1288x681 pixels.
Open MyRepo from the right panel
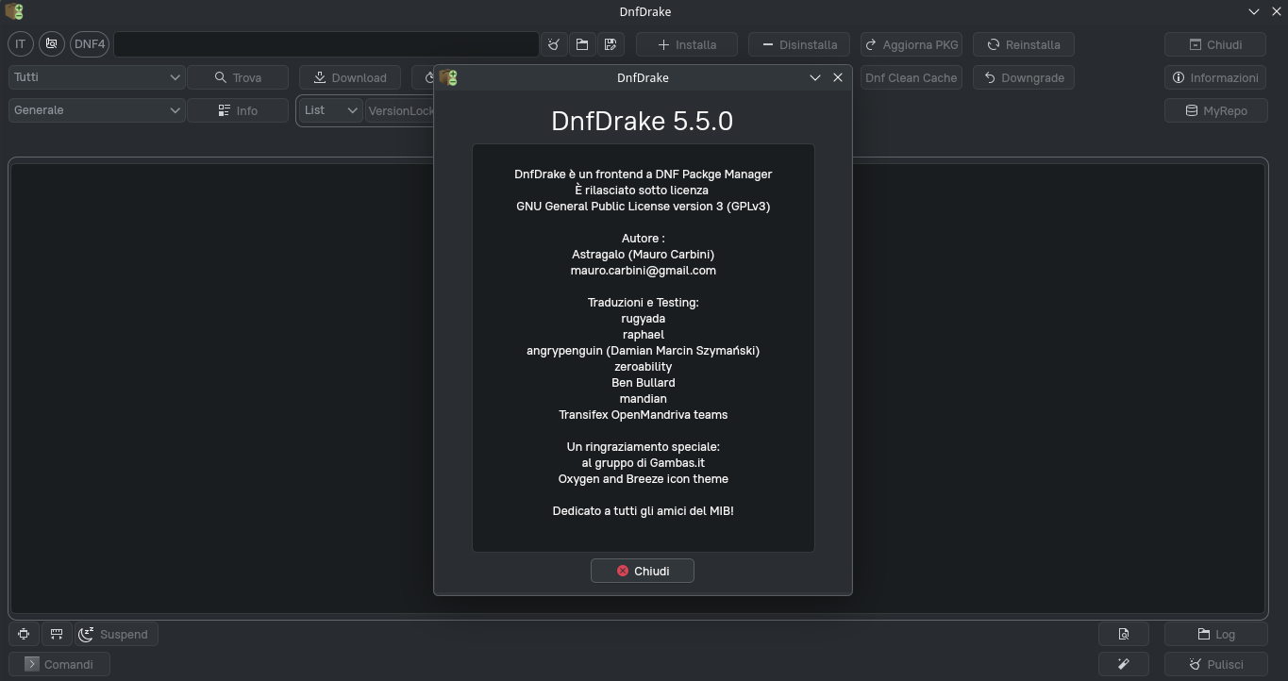(1215, 110)
